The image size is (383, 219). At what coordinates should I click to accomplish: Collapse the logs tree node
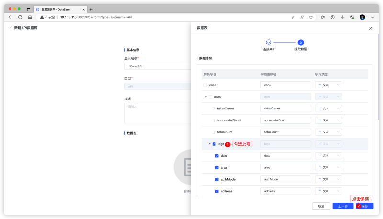point(209,144)
